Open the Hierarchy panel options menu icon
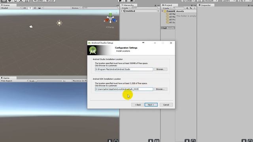 click(x=159, y=6)
